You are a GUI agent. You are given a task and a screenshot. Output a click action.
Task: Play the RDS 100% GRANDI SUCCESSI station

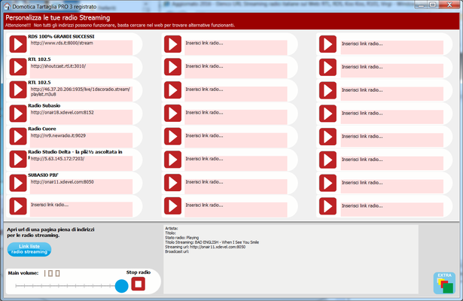[18, 44]
